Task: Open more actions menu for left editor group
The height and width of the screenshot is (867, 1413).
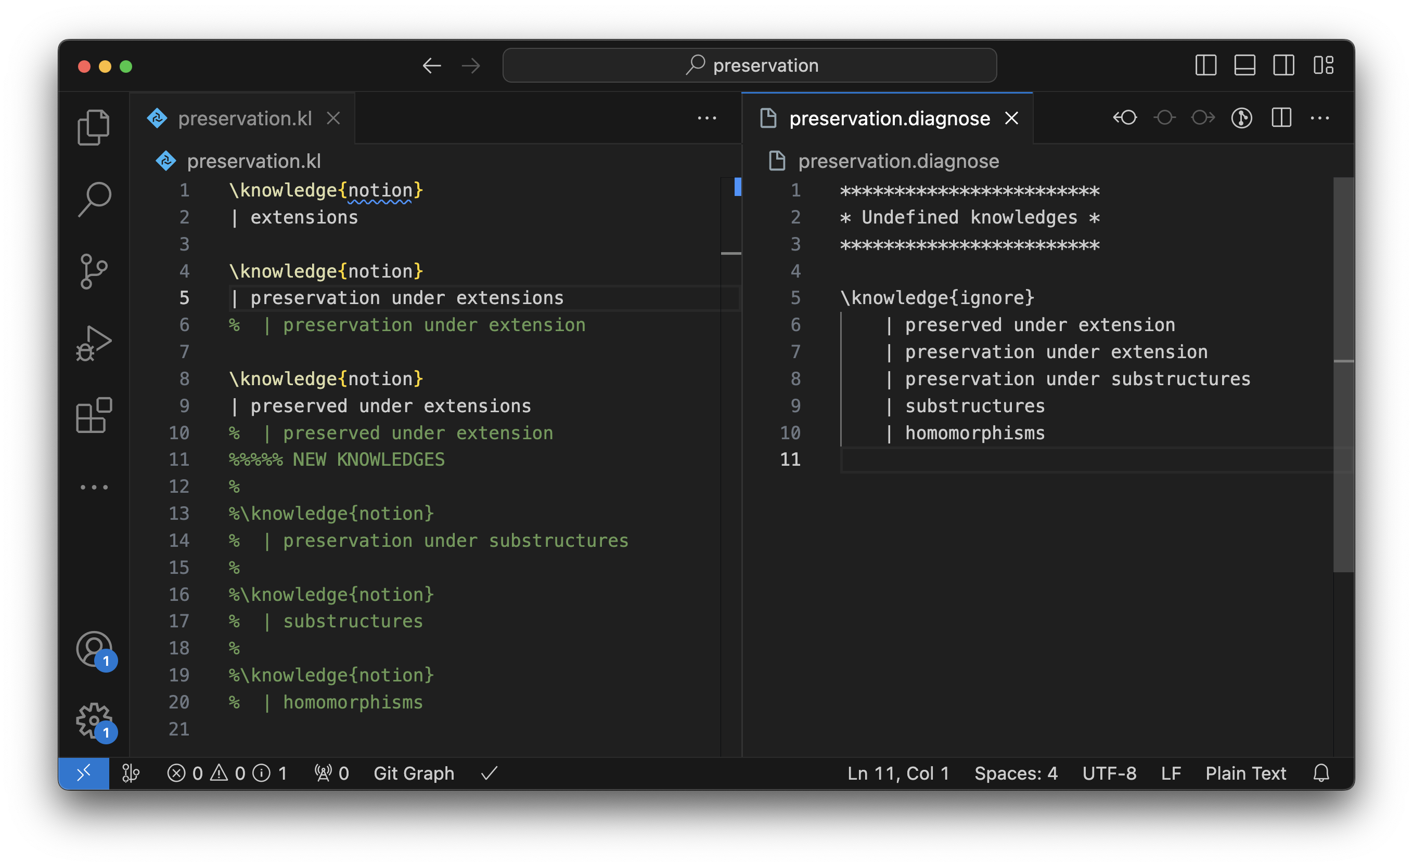Action: (x=706, y=118)
